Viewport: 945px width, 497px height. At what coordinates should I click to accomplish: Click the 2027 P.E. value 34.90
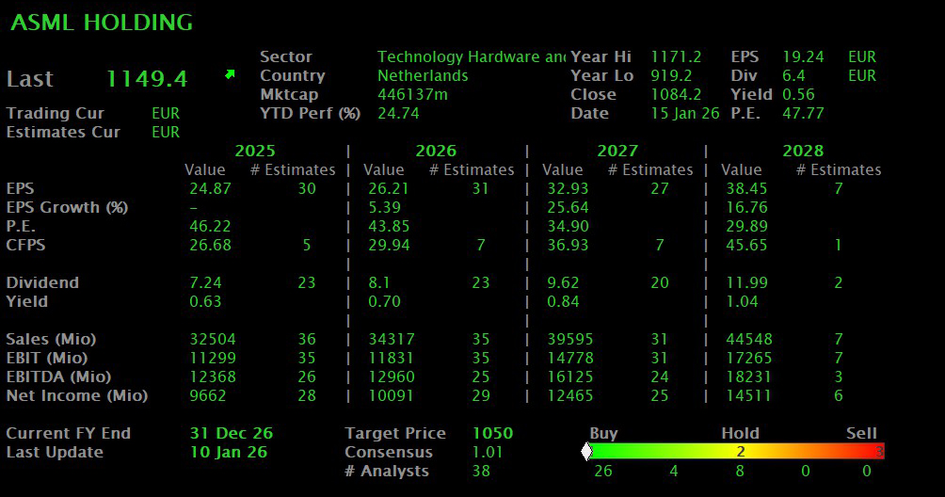pyautogui.click(x=568, y=226)
